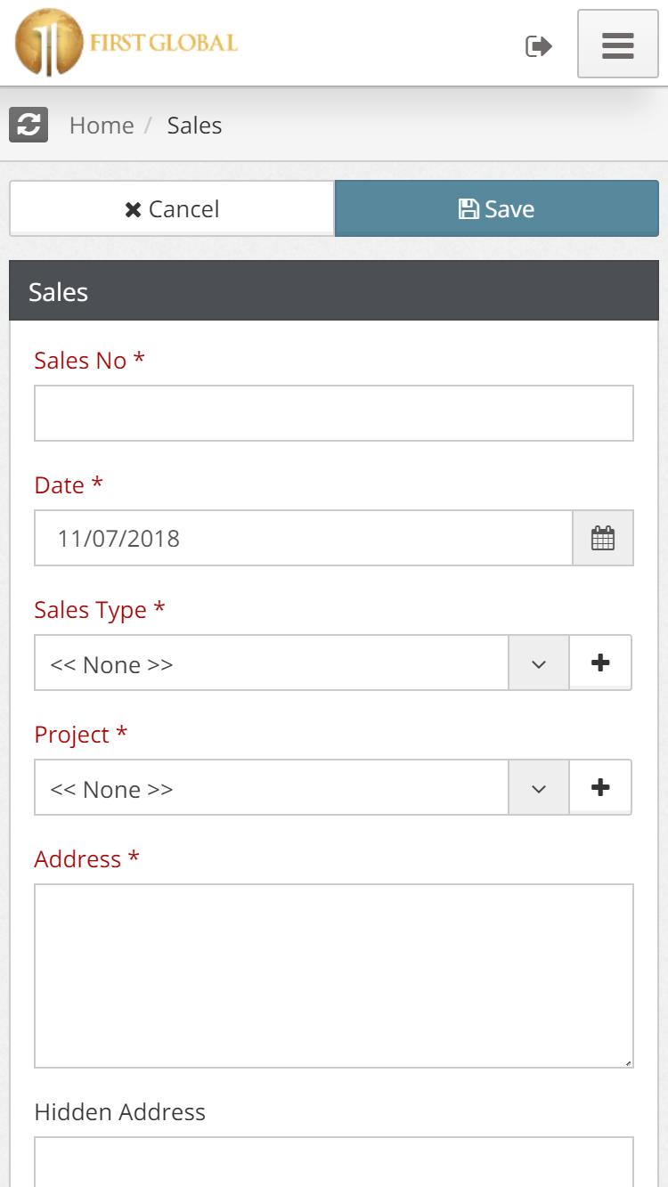Viewport: 668px width, 1187px height.
Task: Save the sales record
Action: point(497,208)
